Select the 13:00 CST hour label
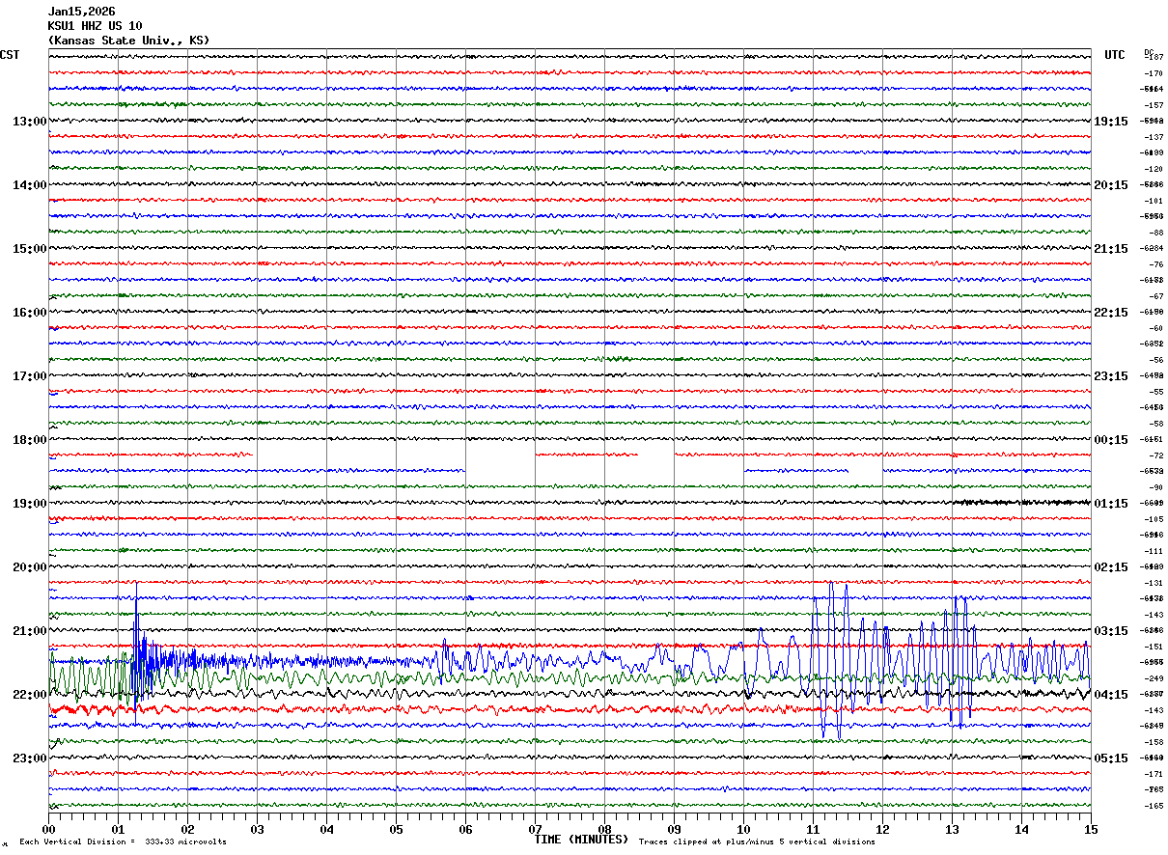Screen dimensions: 1168x855 pyautogui.click(x=29, y=122)
